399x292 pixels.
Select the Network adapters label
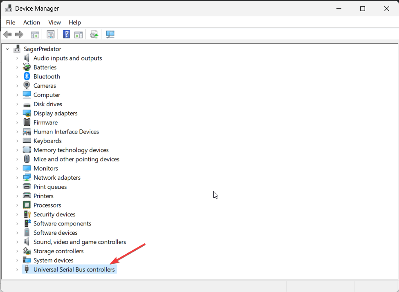tap(57, 177)
